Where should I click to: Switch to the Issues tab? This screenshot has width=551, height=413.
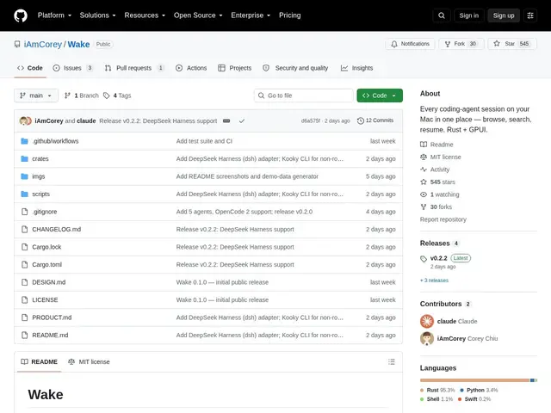click(x=72, y=68)
